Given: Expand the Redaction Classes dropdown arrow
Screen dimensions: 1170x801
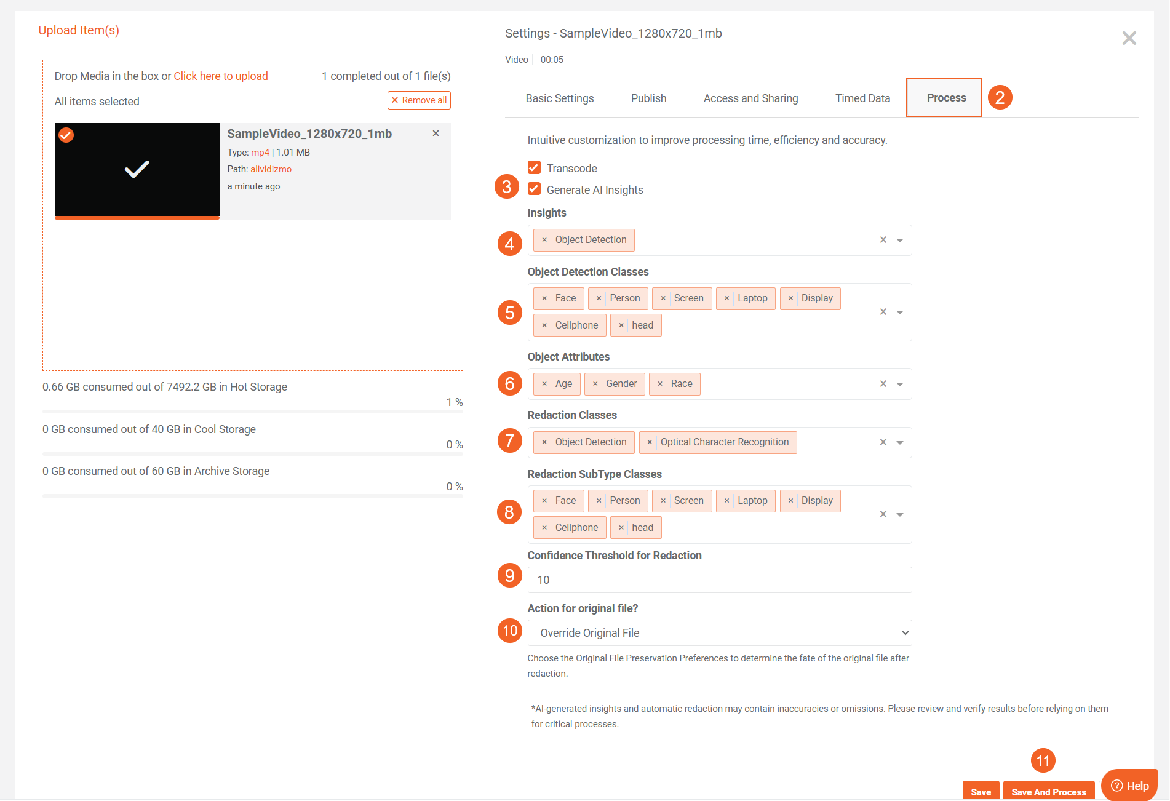Looking at the screenshot, I should point(900,443).
